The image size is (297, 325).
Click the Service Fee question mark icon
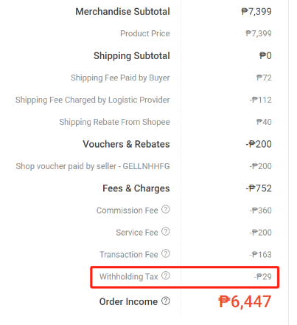pyautogui.click(x=166, y=231)
